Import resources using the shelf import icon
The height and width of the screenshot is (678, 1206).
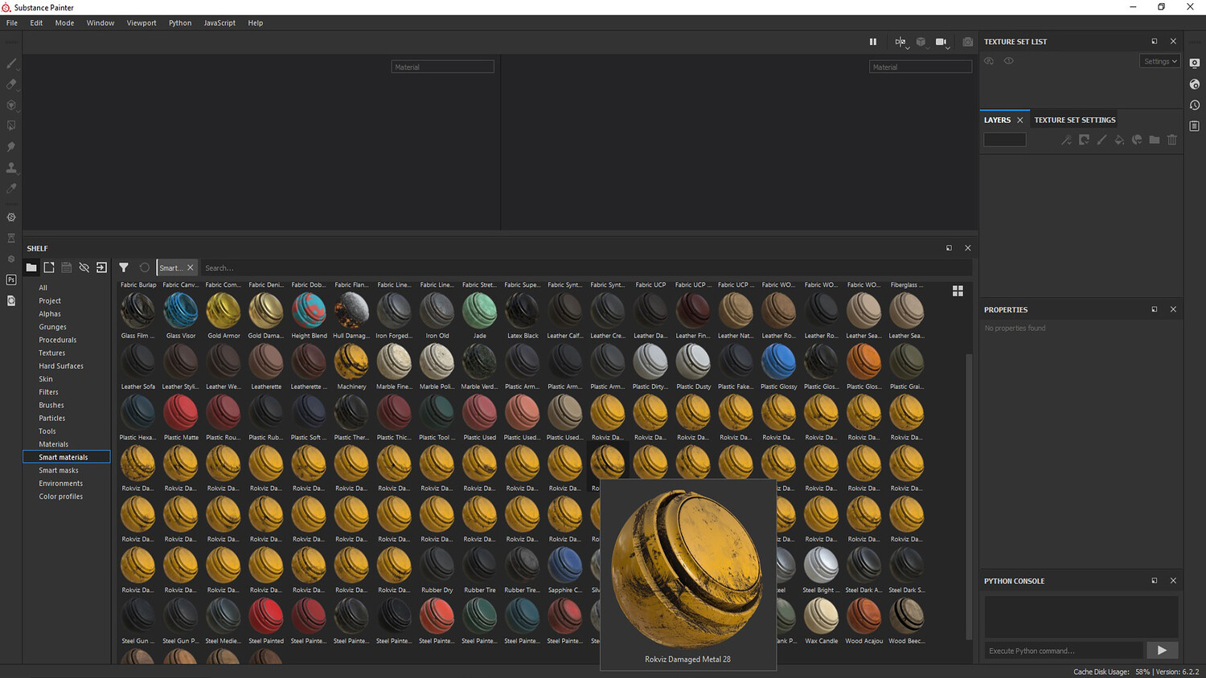click(101, 268)
